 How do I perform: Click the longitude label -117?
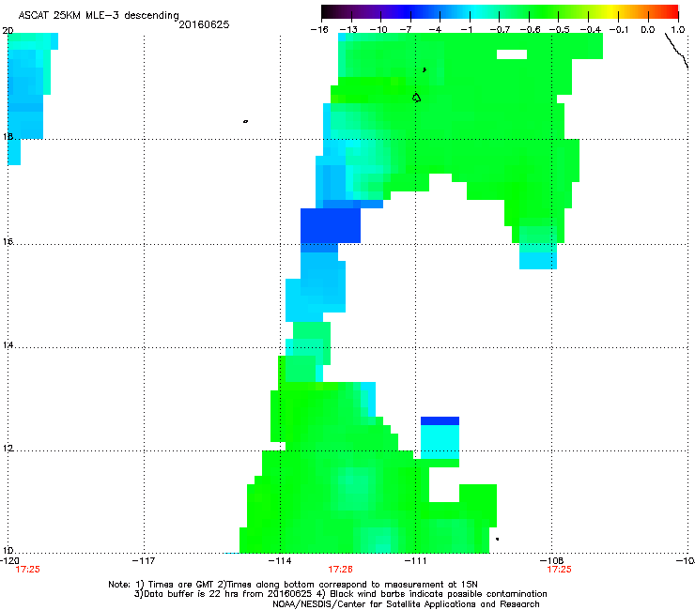pos(144,561)
